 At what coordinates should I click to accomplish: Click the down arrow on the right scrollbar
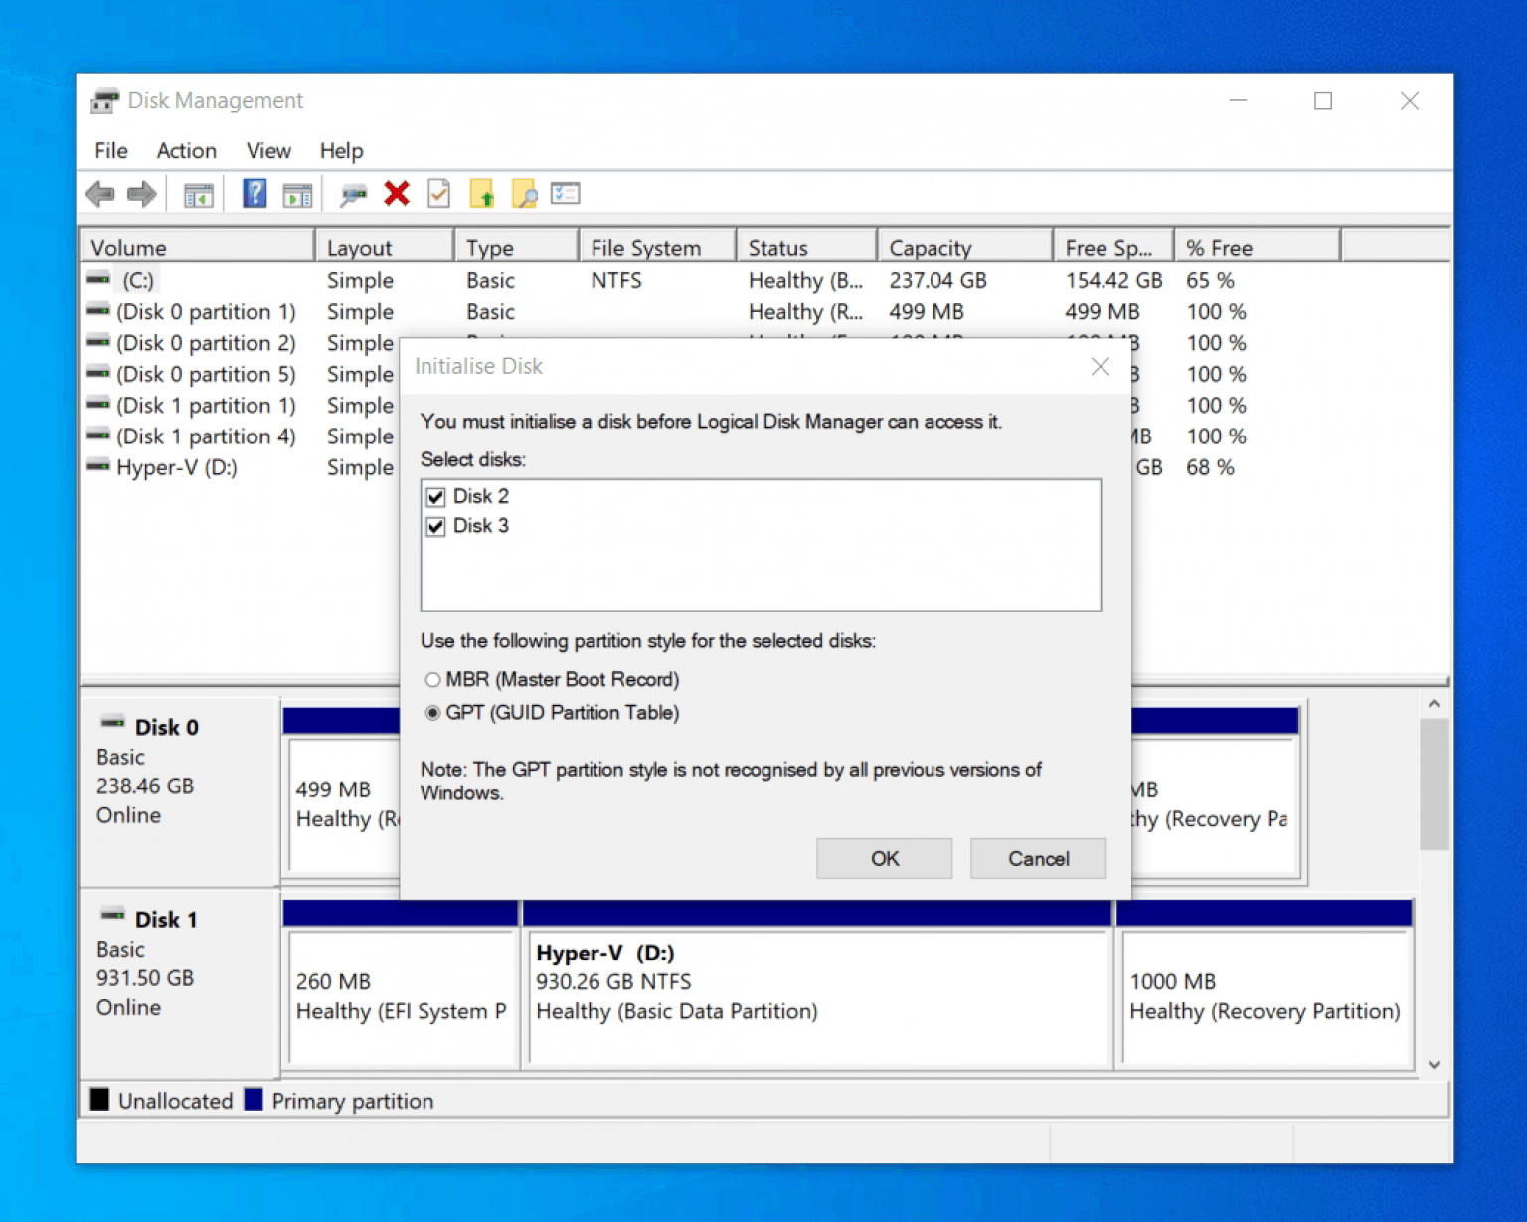point(1434,1064)
